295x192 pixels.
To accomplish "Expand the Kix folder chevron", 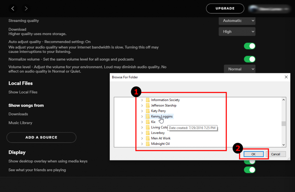I will point(142,122).
